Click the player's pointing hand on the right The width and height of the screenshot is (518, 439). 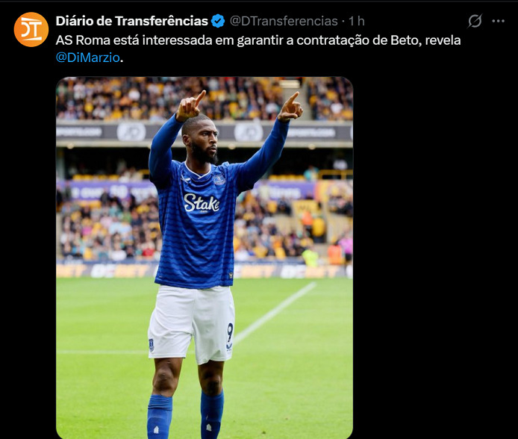290,107
